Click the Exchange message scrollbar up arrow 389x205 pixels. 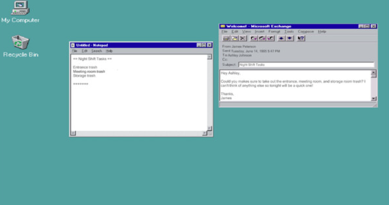[374, 72]
